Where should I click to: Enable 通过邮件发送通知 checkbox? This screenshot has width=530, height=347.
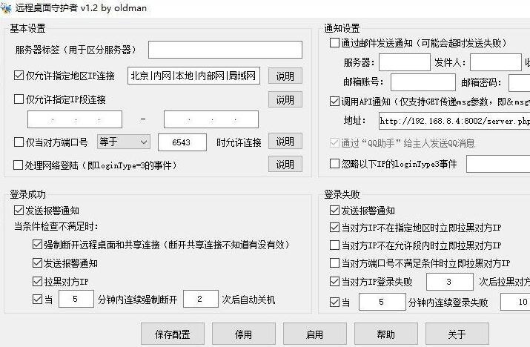(x=334, y=42)
